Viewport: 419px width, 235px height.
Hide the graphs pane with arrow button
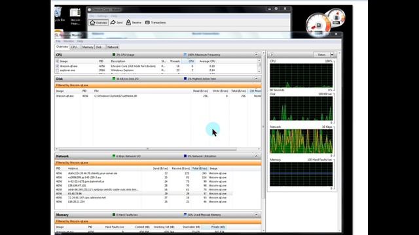tap(272, 55)
